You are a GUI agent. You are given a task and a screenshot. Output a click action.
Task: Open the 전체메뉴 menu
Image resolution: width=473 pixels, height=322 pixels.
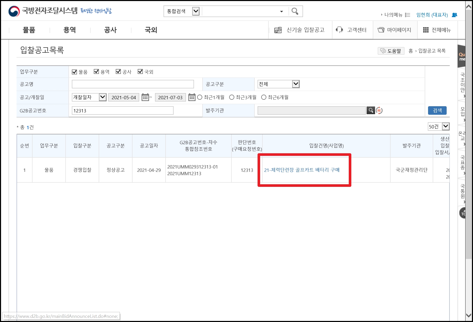point(441,30)
